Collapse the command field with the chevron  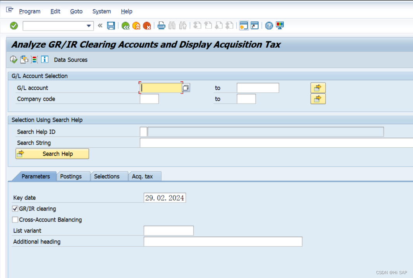(99, 25)
